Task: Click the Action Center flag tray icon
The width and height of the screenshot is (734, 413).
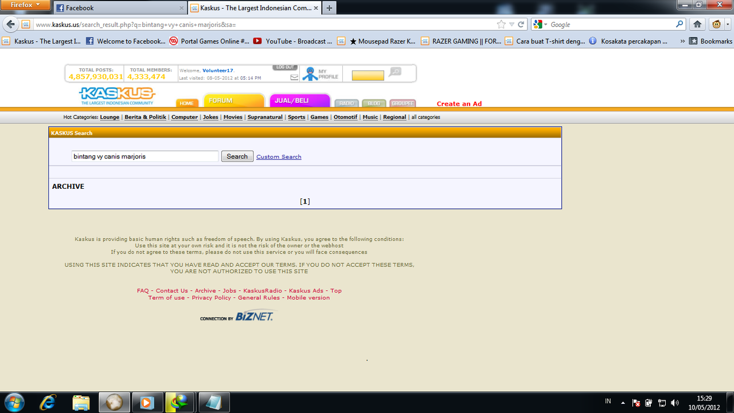Action: tap(636, 403)
